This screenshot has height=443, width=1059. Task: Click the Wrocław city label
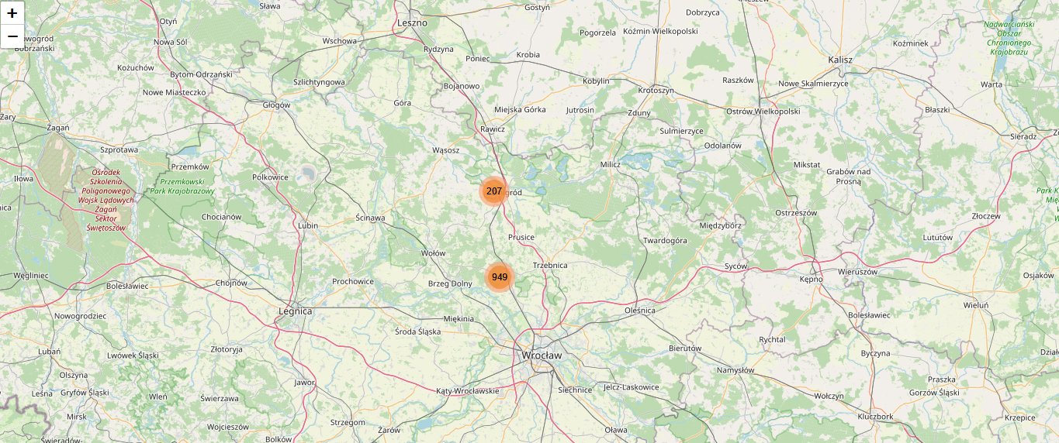(542, 355)
